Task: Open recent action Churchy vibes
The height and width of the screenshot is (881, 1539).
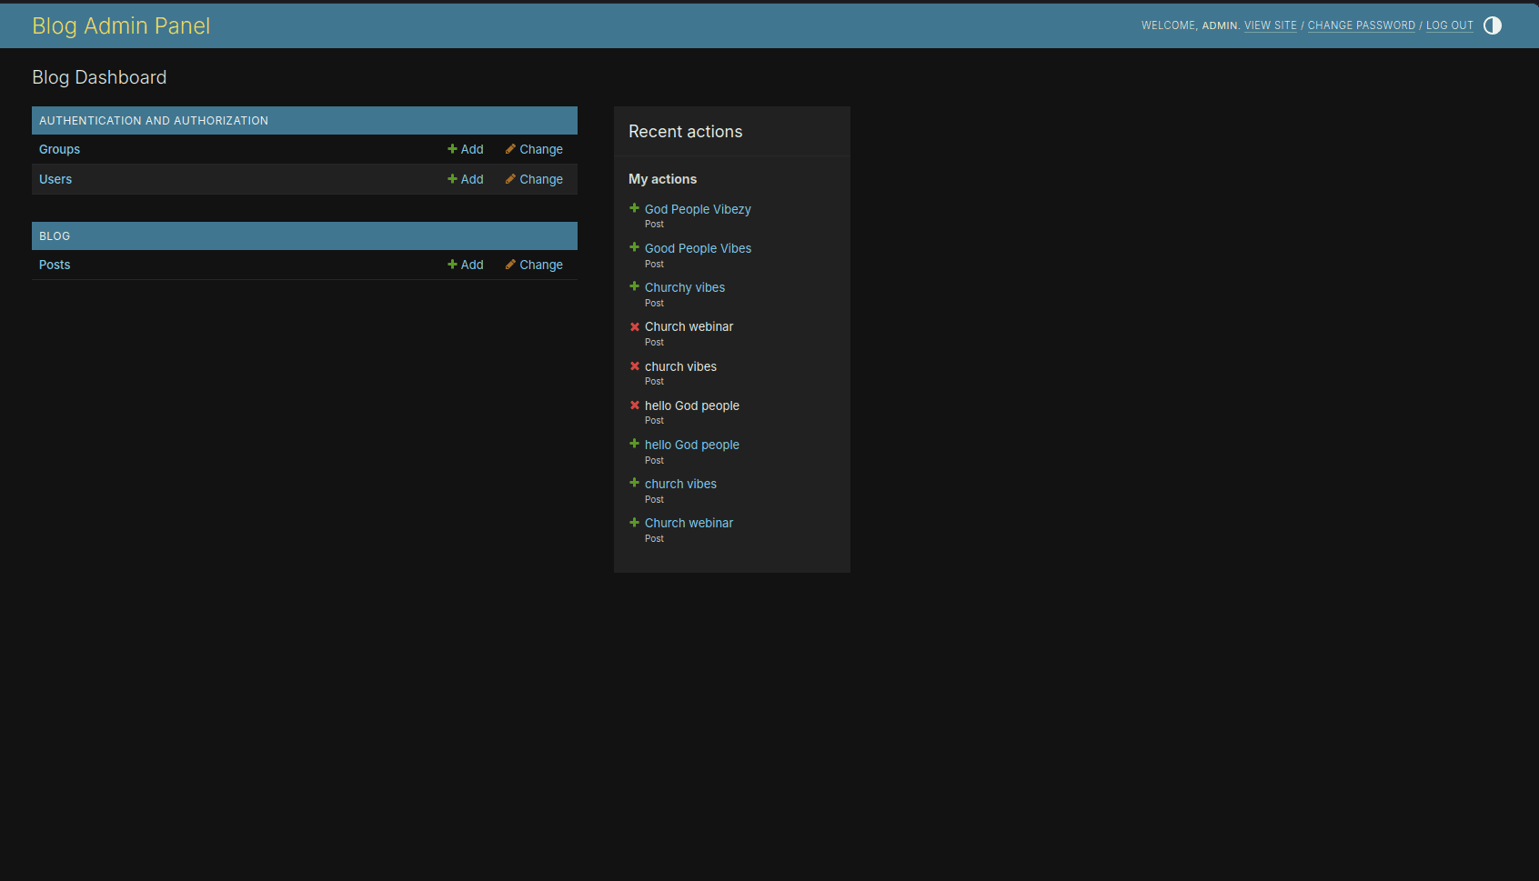Action: click(x=685, y=287)
